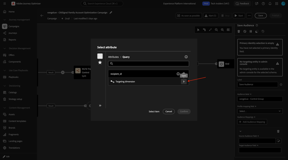288x160 pixels.
Task: Open Strategy setup in sidebar
Action: point(15,99)
